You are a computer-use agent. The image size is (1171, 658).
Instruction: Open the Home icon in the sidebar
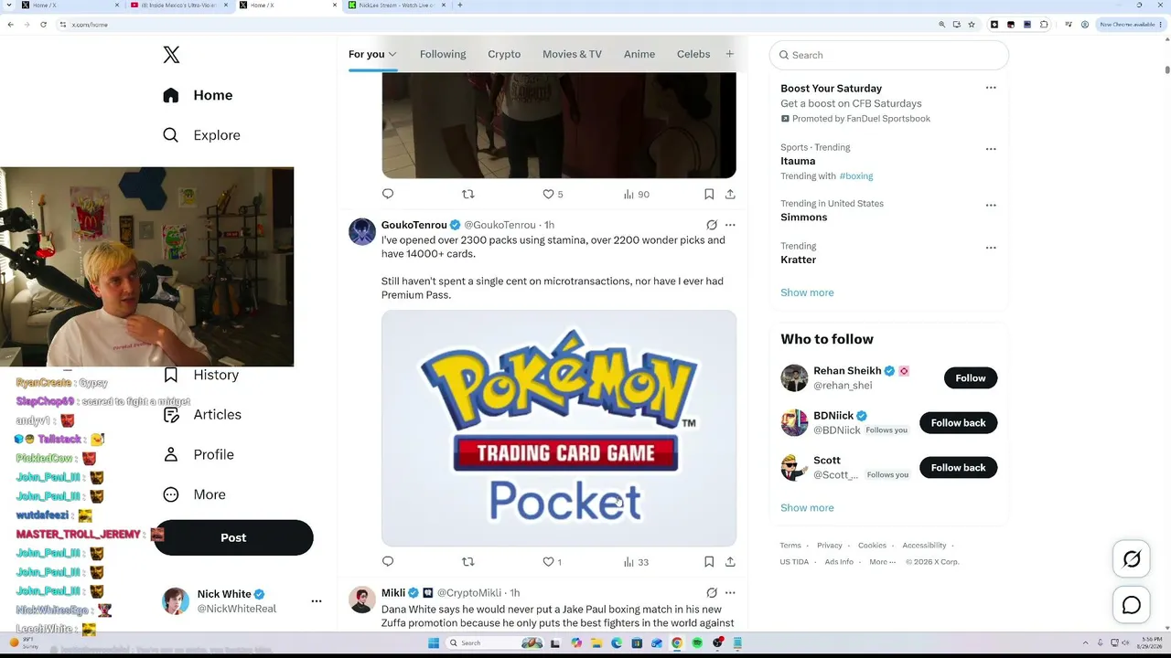(171, 95)
